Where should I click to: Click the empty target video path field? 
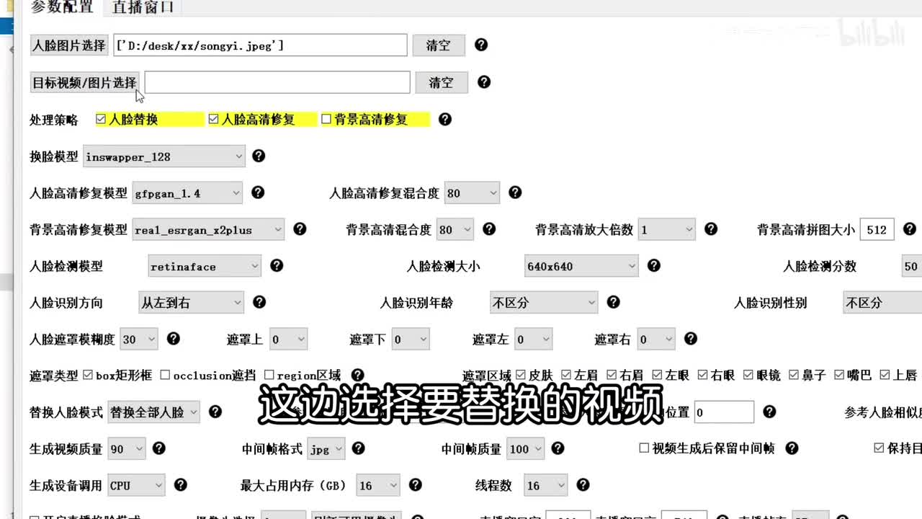click(277, 83)
